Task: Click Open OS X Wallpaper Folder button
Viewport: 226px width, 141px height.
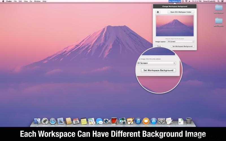Action: (x=181, y=12)
